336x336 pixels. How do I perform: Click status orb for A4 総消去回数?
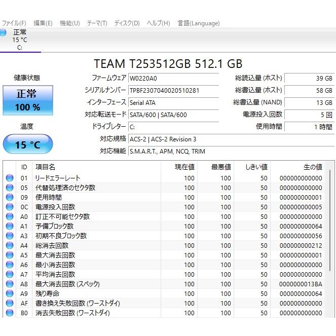pos(10,246)
